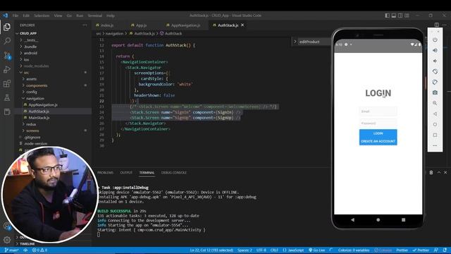This screenshot has width=451, height=254.
Task: Open Run and Debug view
Action: [x=7, y=69]
